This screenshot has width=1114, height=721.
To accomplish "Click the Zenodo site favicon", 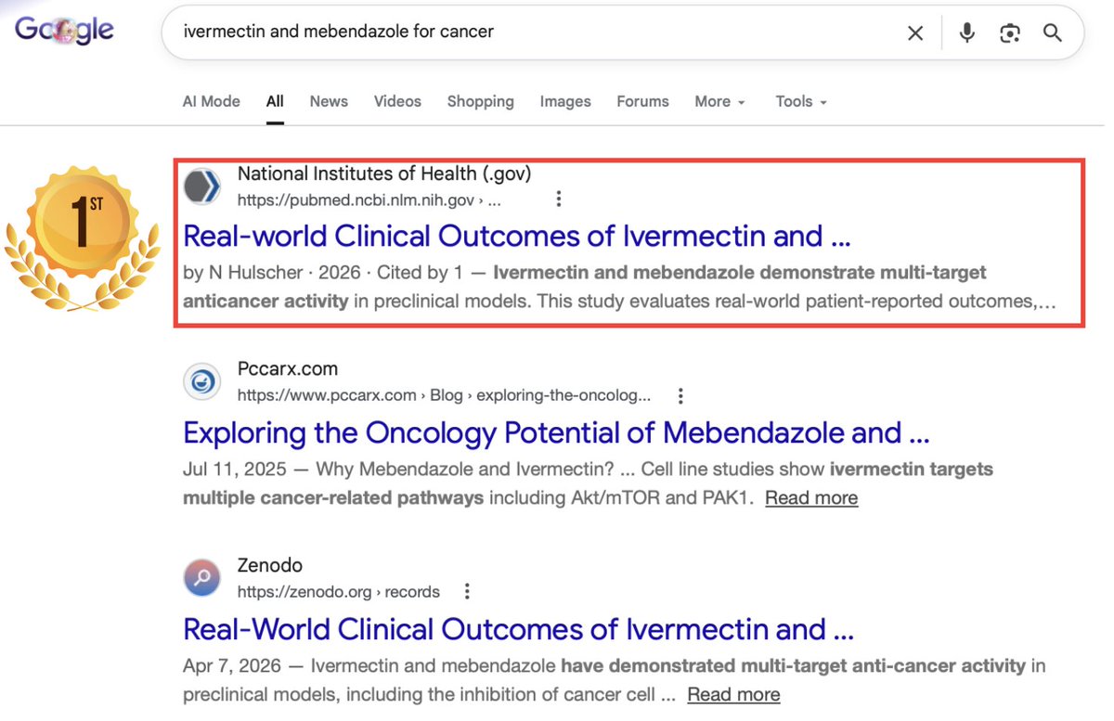I will coord(201,578).
